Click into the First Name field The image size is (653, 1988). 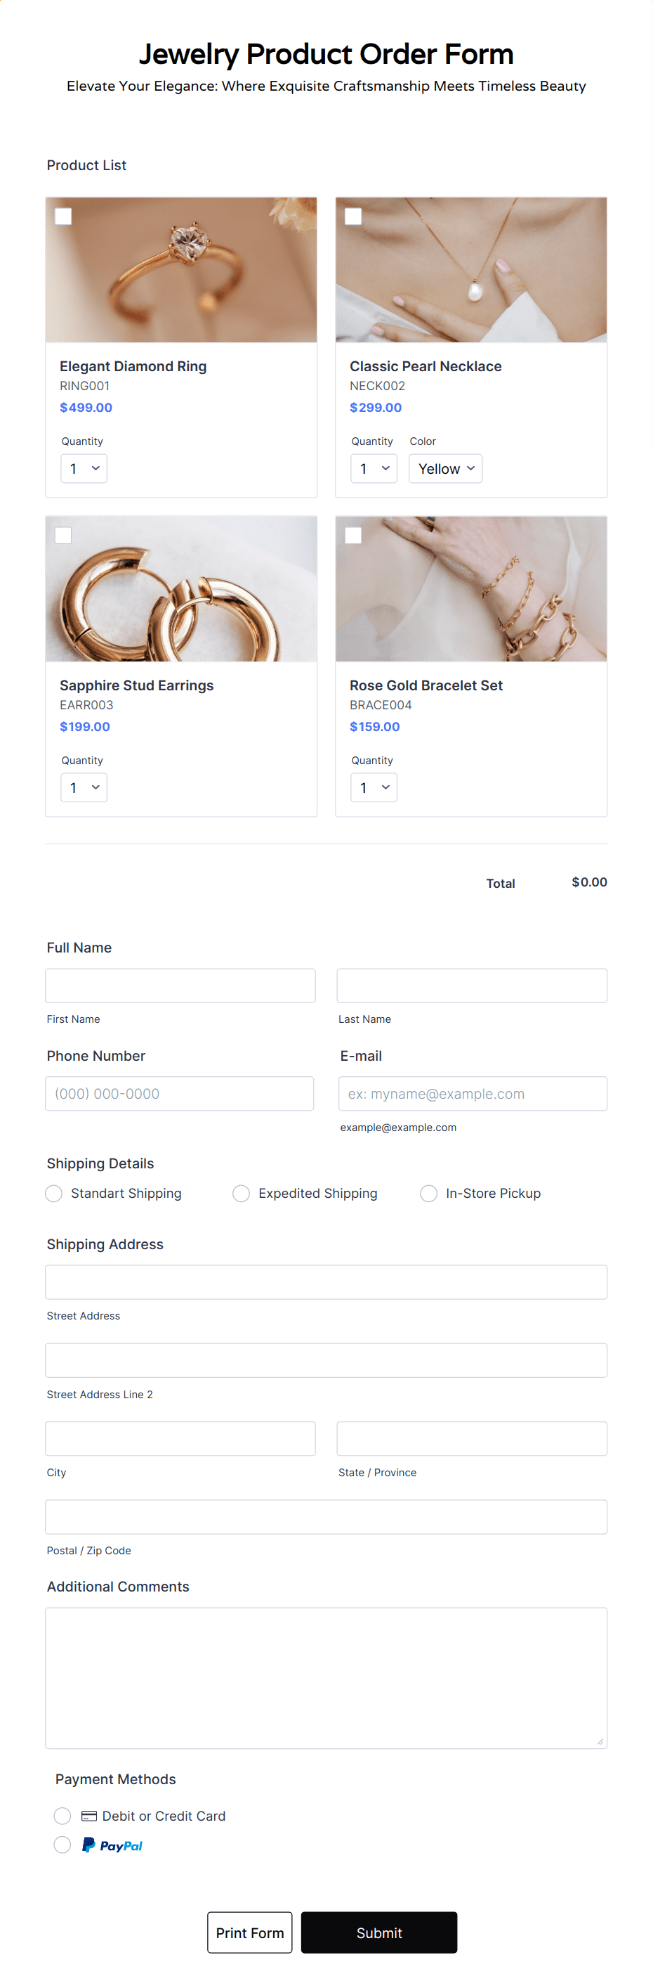click(x=180, y=986)
